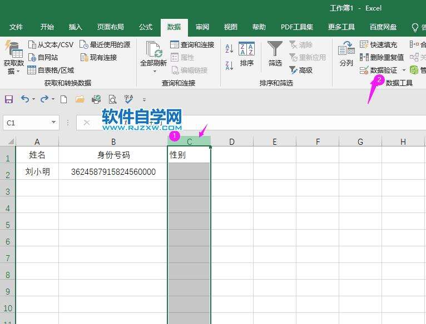Expand the 数据验证 dropdown arrow
The height and width of the screenshot is (324, 426).
[404, 70]
